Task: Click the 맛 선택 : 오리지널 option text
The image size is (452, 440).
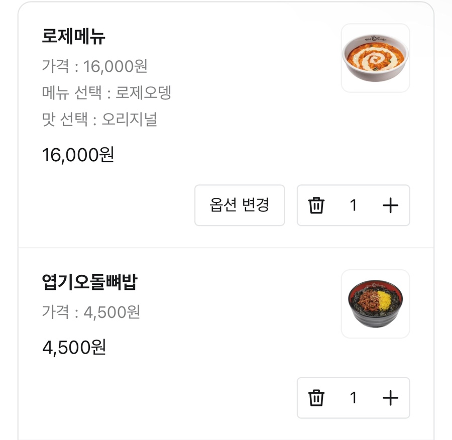Action: point(99,119)
